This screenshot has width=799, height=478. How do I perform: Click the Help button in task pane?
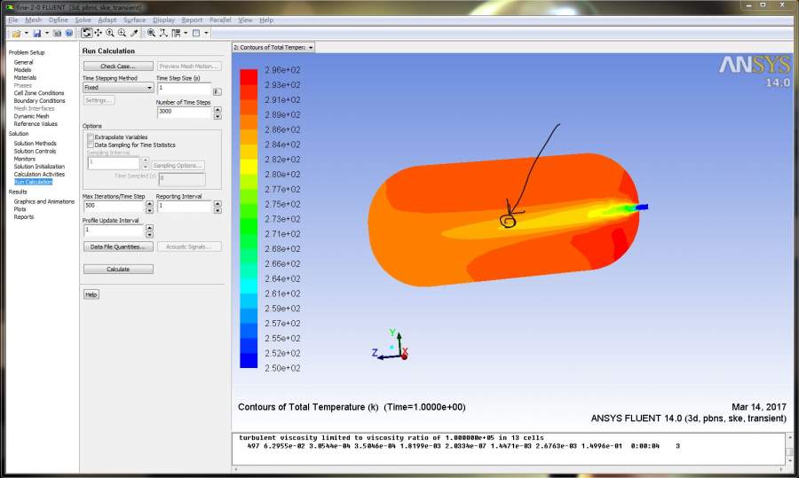pos(91,294)
